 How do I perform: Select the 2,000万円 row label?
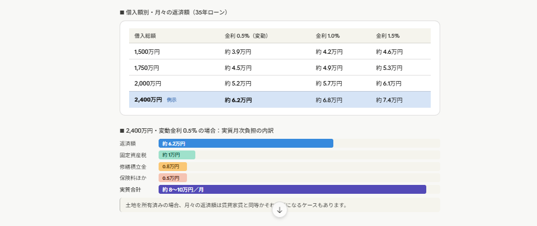coord(147,83)
